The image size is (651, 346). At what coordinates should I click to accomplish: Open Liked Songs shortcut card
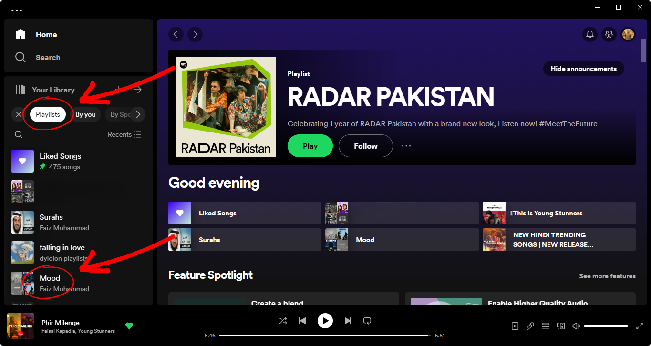245,213
